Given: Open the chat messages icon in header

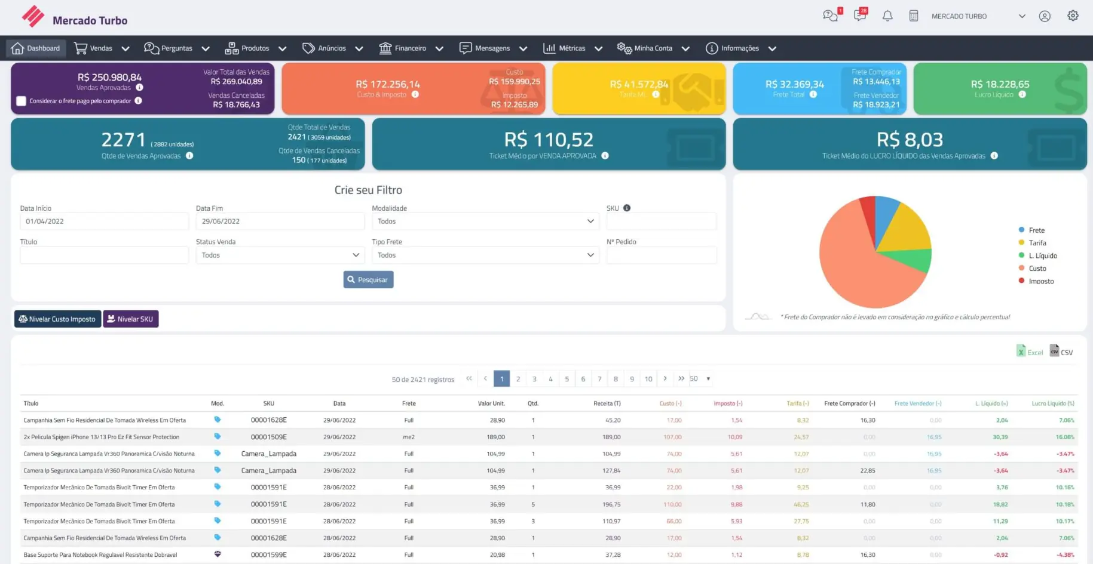Looking at the screenshot, I should (830, 16).
